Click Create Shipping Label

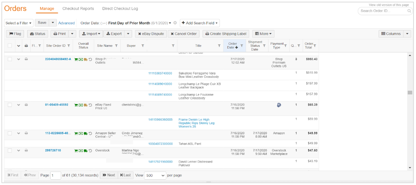pos(226,34)
